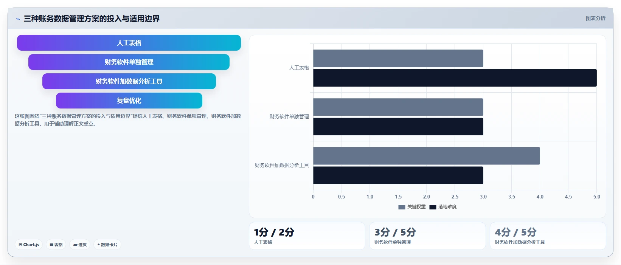
Task: Click the x-axis tick label 4.5
Action: tap(568, 197)
